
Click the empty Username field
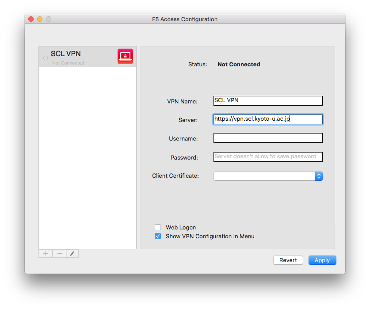coord(268,138)
